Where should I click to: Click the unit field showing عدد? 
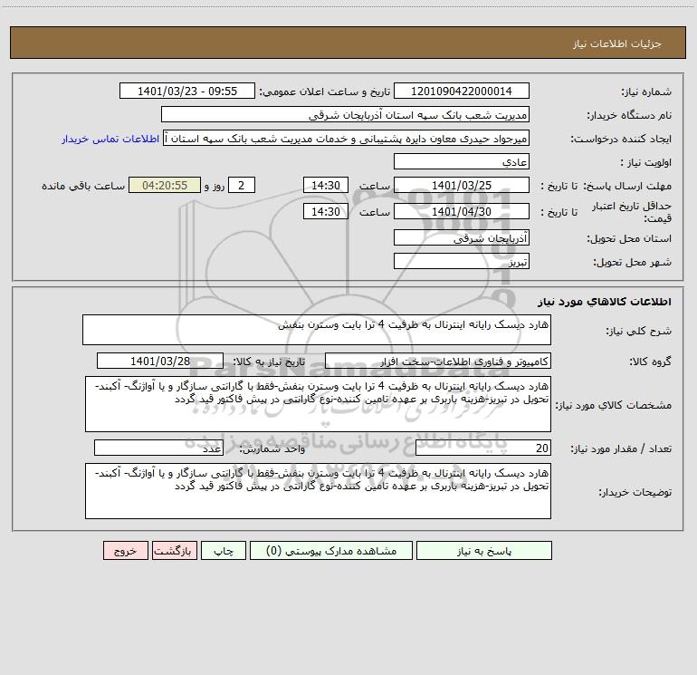(158, 448)
